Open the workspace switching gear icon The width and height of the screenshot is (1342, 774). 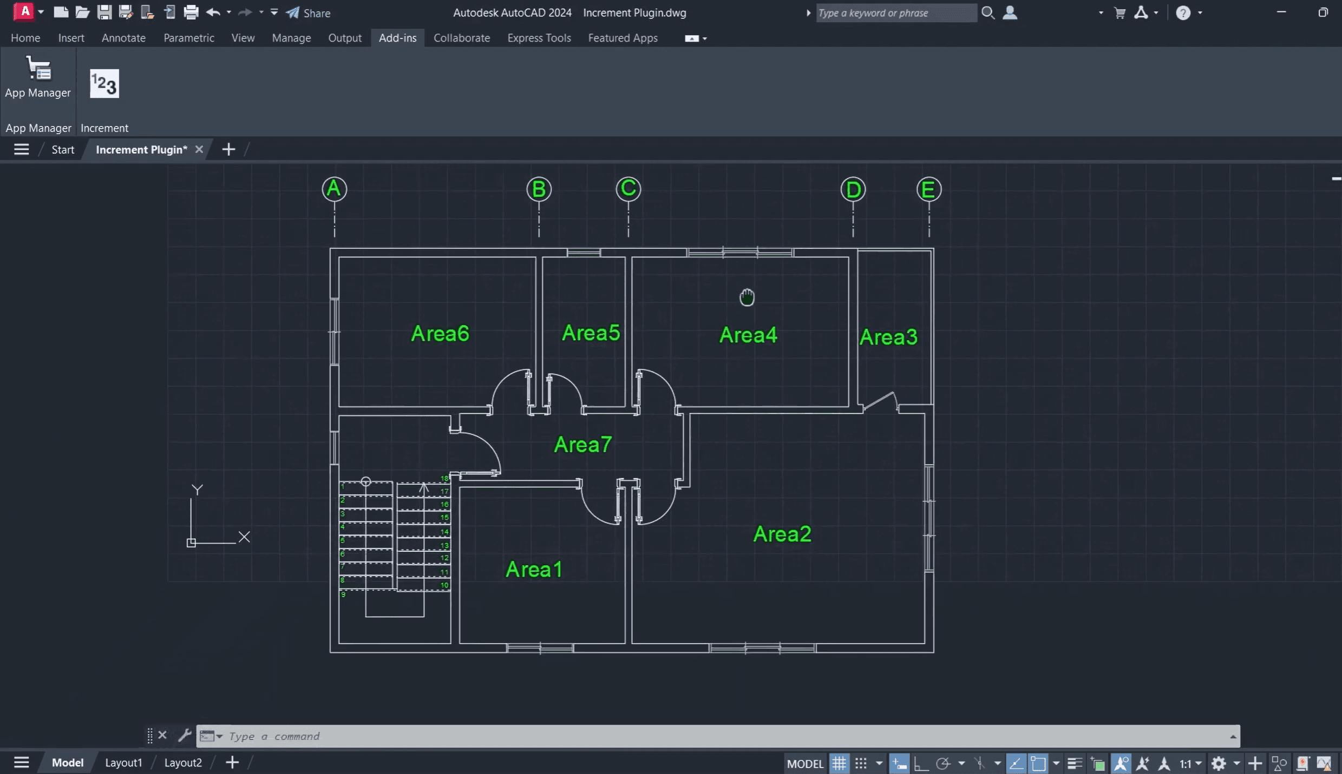1218,763
